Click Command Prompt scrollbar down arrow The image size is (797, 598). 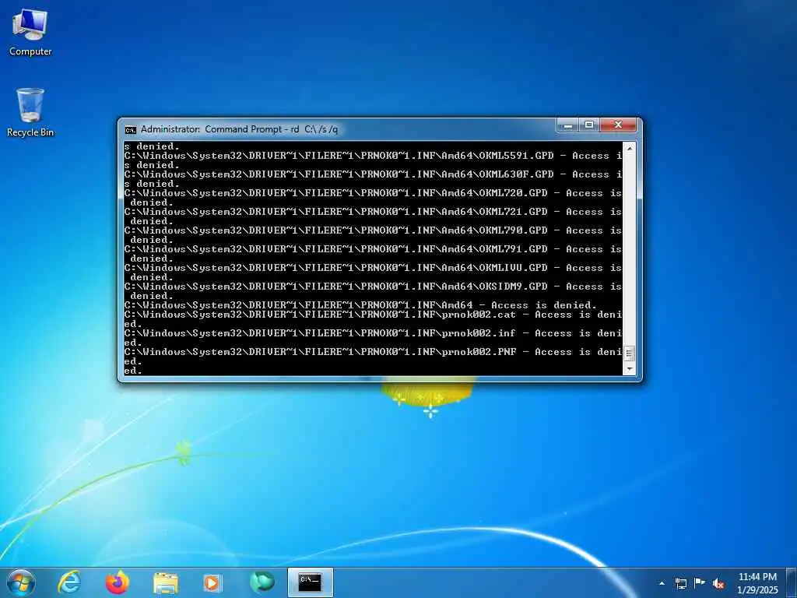pos(629,369)
